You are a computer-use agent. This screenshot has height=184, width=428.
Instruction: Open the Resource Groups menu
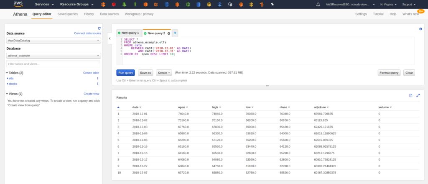pyautogui.click(x=77, y=4)
